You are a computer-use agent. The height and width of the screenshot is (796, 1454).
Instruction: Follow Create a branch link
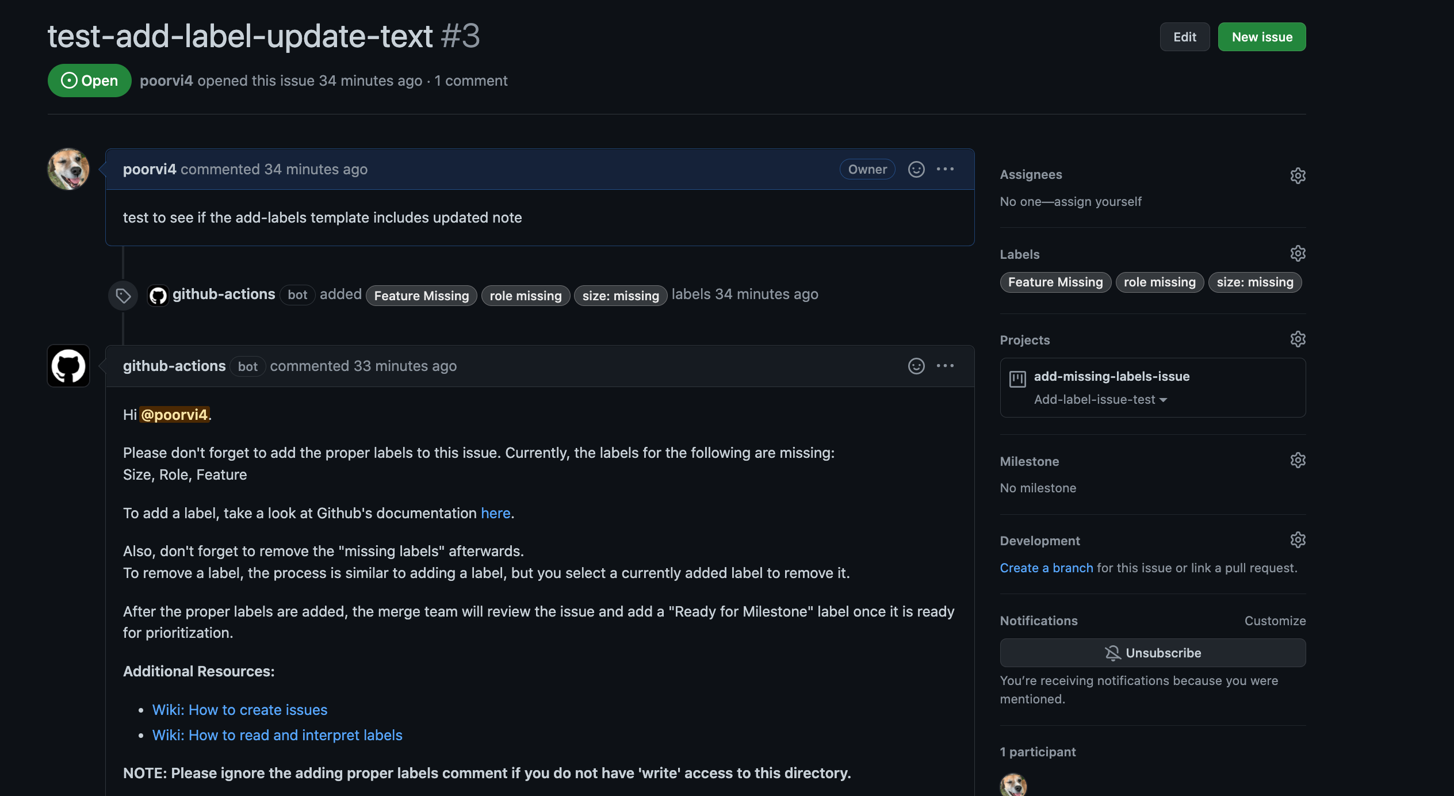(1046, 568)
